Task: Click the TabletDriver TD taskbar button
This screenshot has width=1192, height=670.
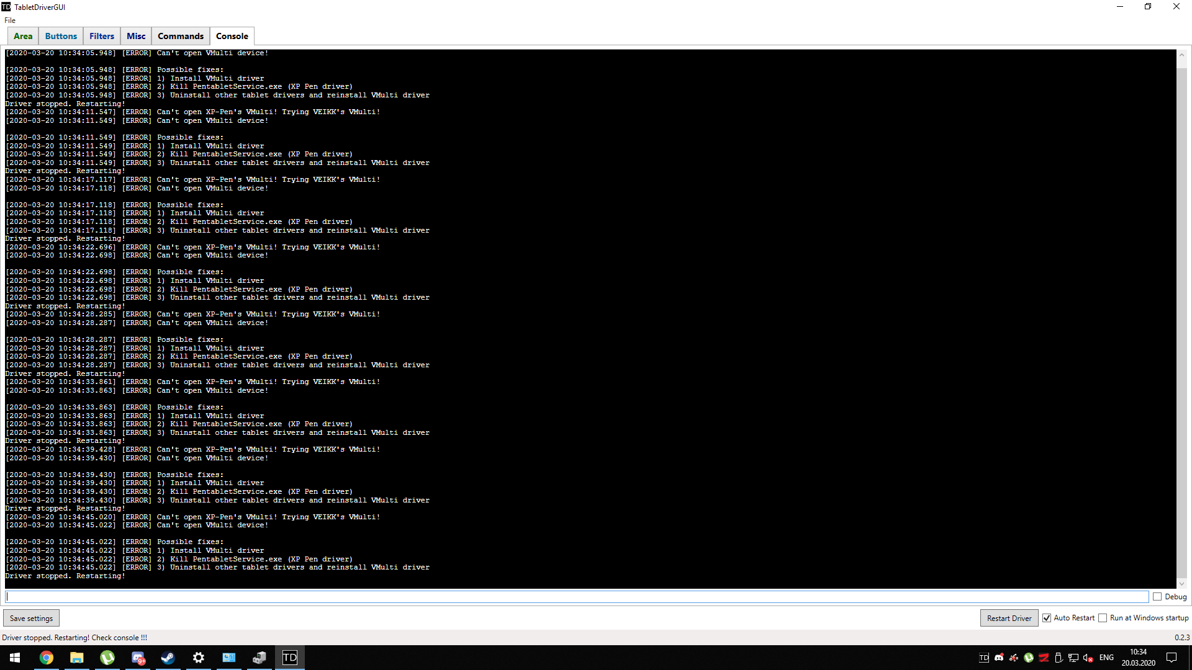Action: (290, 658)
